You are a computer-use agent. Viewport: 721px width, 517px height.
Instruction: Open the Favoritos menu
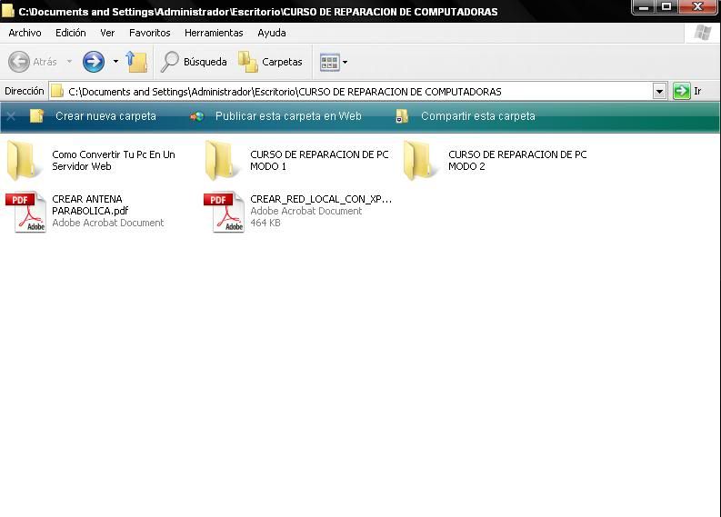click(149, 33)
